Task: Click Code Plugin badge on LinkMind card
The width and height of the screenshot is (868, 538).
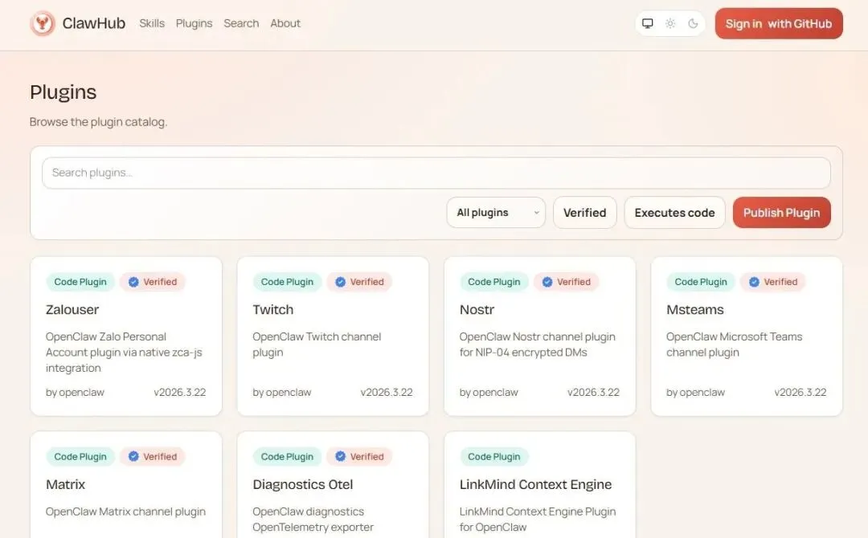Action: click(x=493, y=456)
